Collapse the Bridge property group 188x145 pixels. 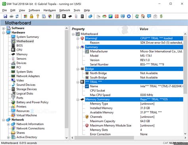pos(78,69)
